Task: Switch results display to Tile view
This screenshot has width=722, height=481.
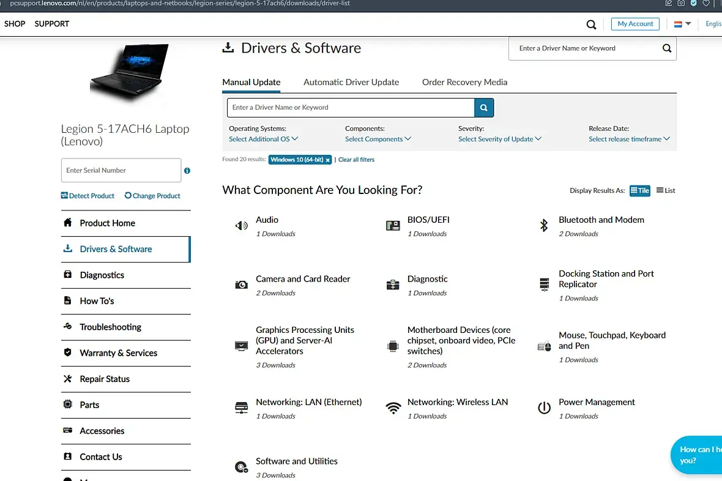Action: click(x=639, y=191)
